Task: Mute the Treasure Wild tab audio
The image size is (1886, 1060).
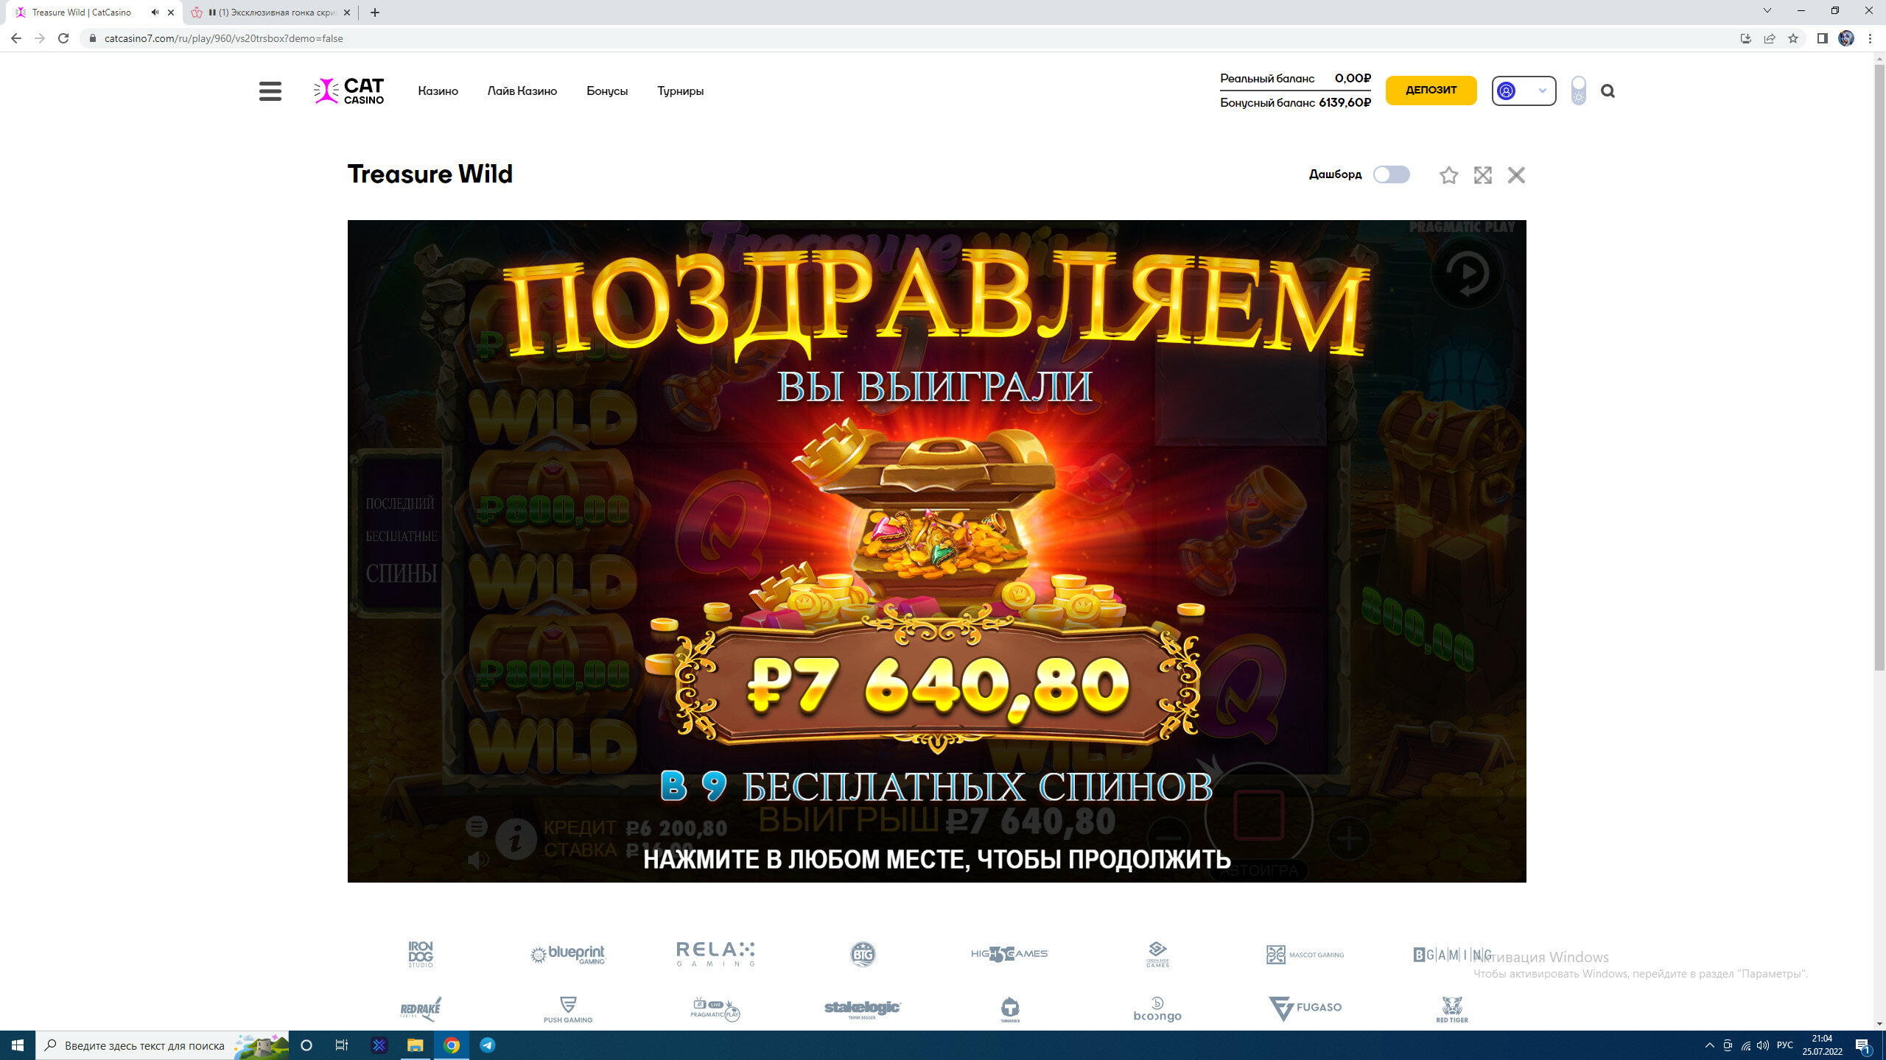Action: pyautogui.click(x=155, y=13)
